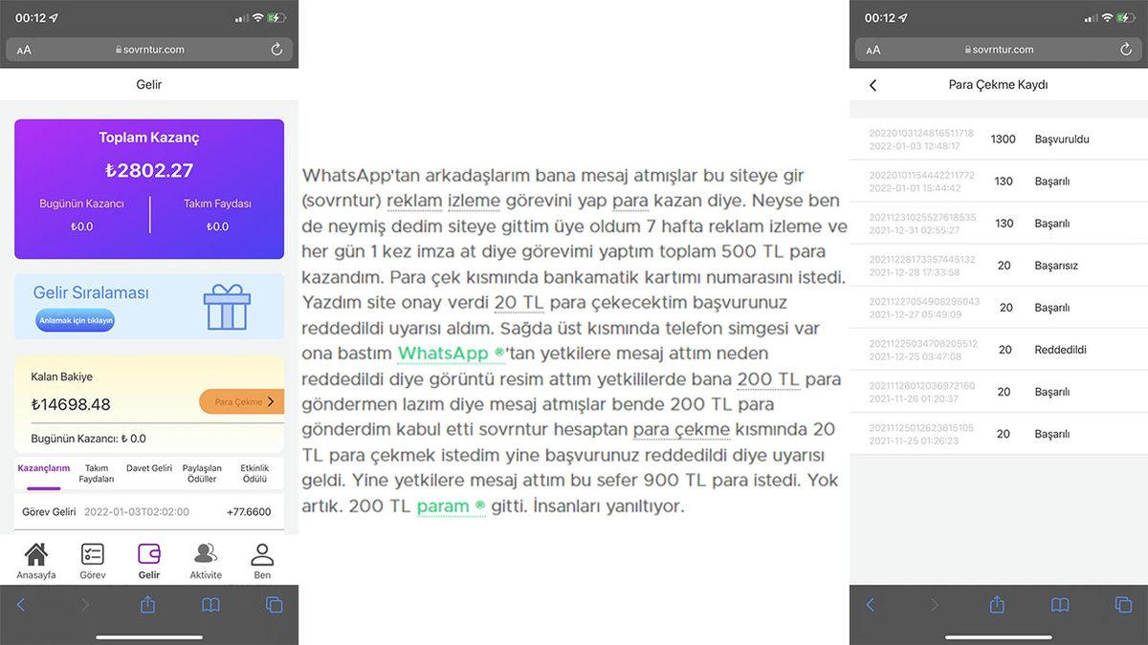The height and width of the screenshot is (645, 1148).
Task: Click the Anlamak için tıklayın button
Action: (76, 321)
